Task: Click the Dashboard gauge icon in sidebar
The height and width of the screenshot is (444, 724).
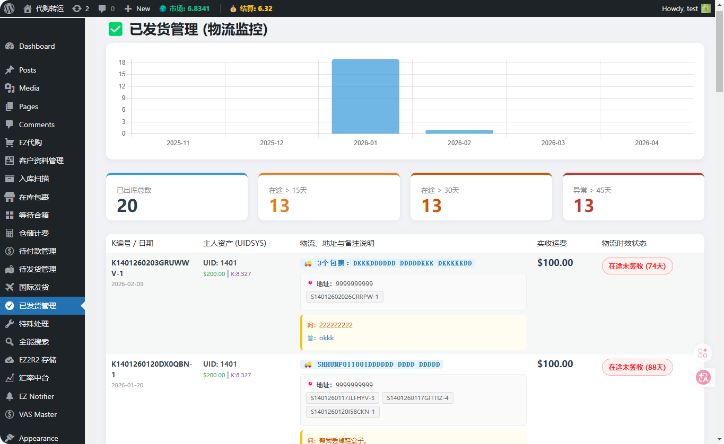Action: (10, 46)
